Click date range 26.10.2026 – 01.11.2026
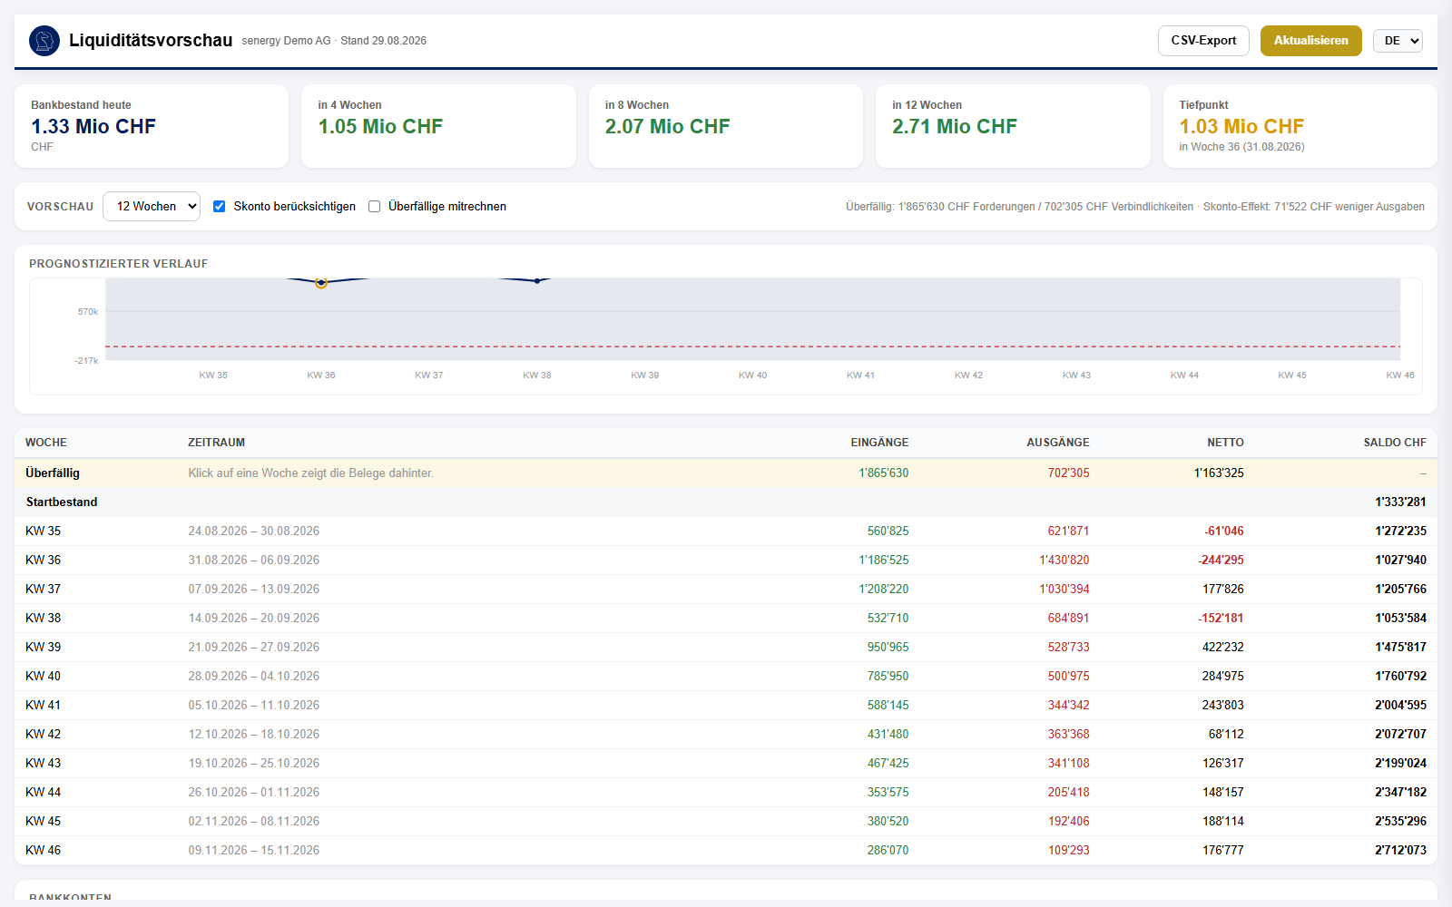The image size is (1452, 907). (254, 793)
